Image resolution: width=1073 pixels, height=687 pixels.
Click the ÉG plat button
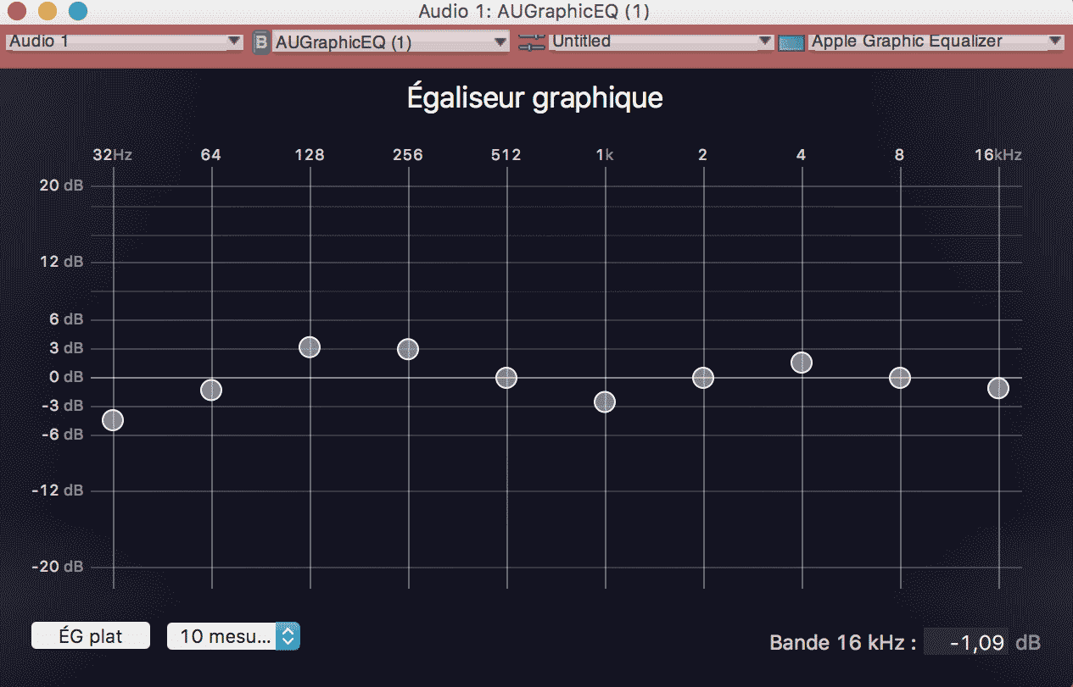tap(91, 636)
